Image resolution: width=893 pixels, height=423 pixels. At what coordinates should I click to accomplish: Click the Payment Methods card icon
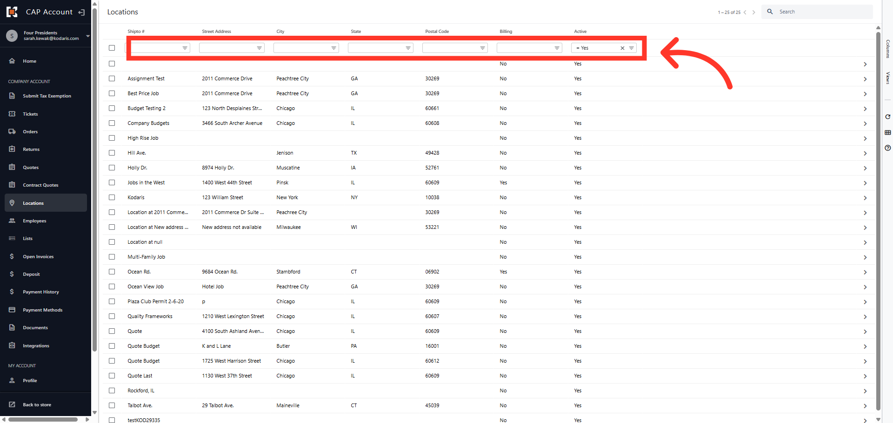[x=12, y=310]
